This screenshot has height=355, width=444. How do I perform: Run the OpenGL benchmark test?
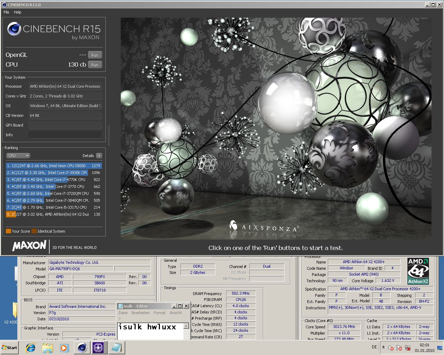click(95, 55)
